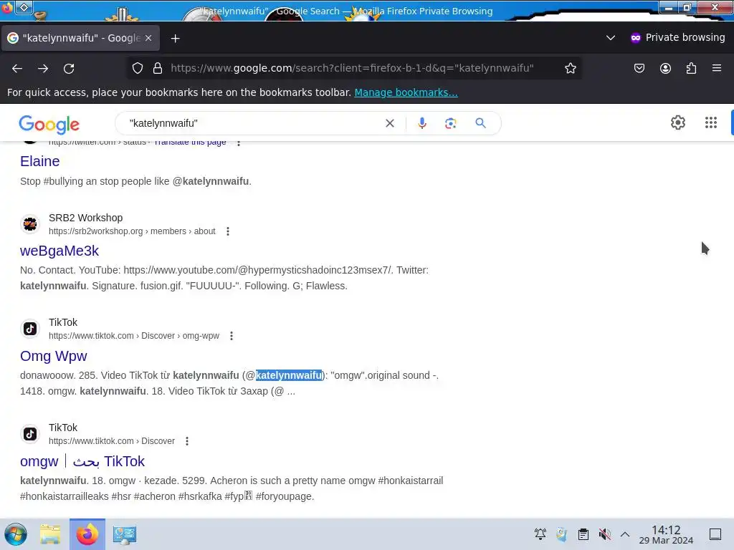Open the notifications bell in tray
Screen dimensions: 734x550
tap(540, 534)
